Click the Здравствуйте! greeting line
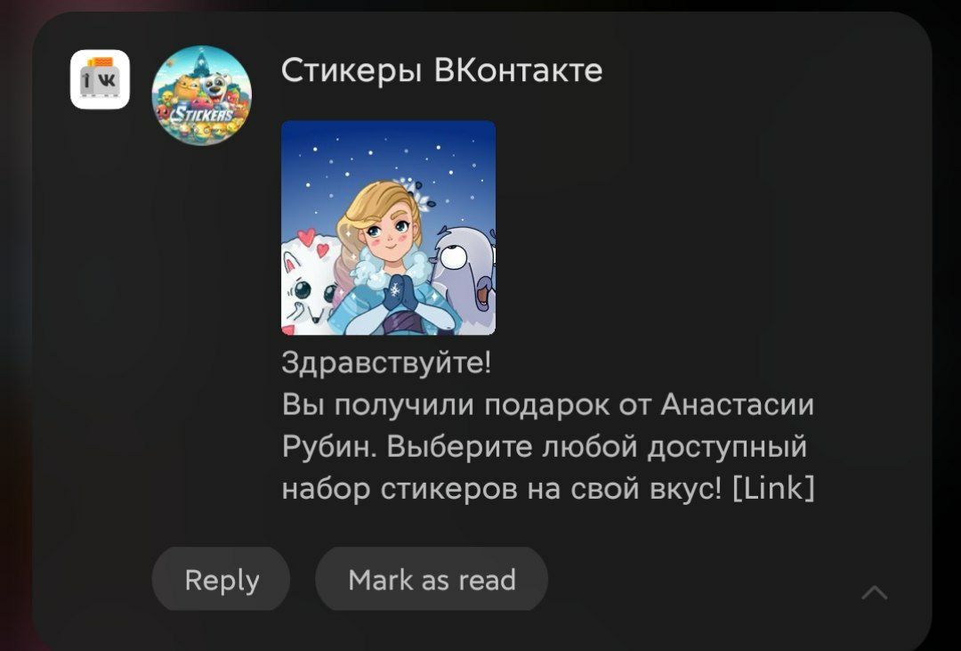961x651 pixels. 386,363
